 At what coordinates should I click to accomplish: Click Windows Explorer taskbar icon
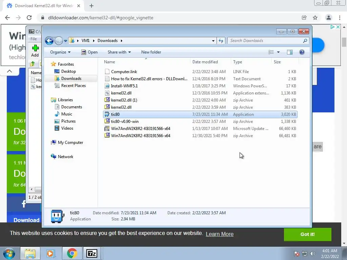[30, 253]
